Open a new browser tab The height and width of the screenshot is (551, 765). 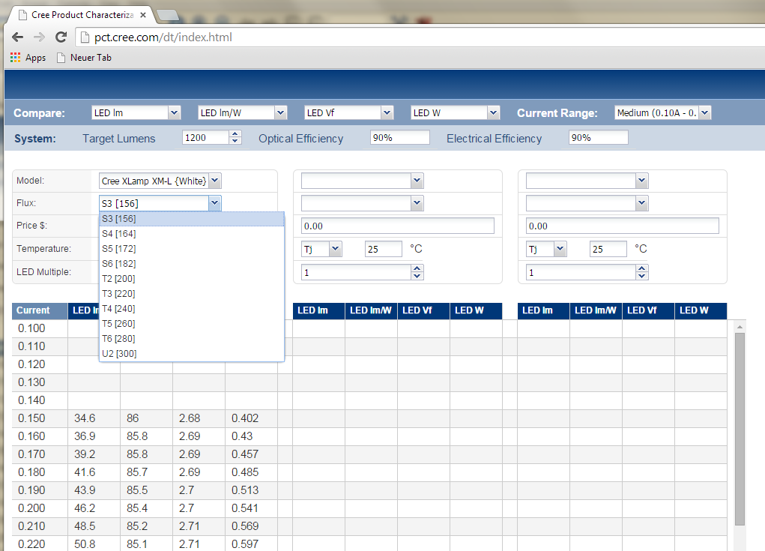pos(168,16)
